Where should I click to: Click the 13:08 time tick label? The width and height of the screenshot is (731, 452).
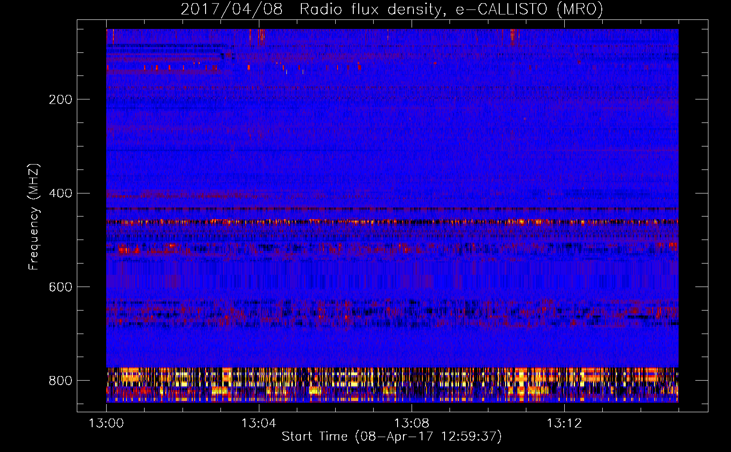(x=411, y=424)
